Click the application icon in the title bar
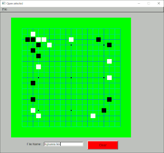This screenshot has width=164, height=153. tap(4, 3)
